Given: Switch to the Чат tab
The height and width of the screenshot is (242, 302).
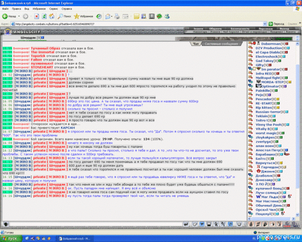Looking at the screenshot, I should tap(195, 44).
